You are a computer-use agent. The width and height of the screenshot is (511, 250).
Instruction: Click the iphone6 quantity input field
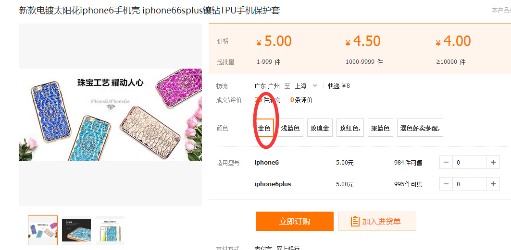[470, 162]
